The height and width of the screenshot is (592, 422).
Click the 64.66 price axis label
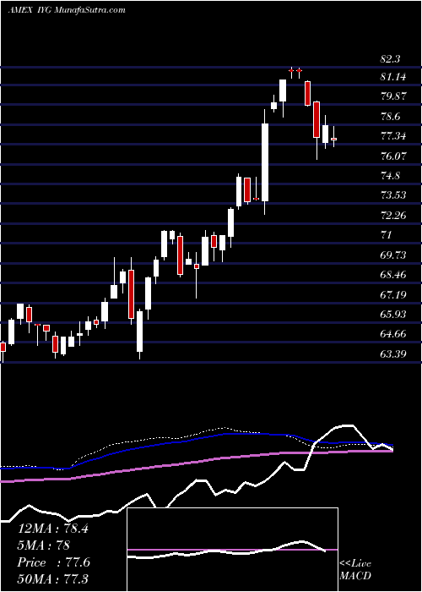(394, 334)
